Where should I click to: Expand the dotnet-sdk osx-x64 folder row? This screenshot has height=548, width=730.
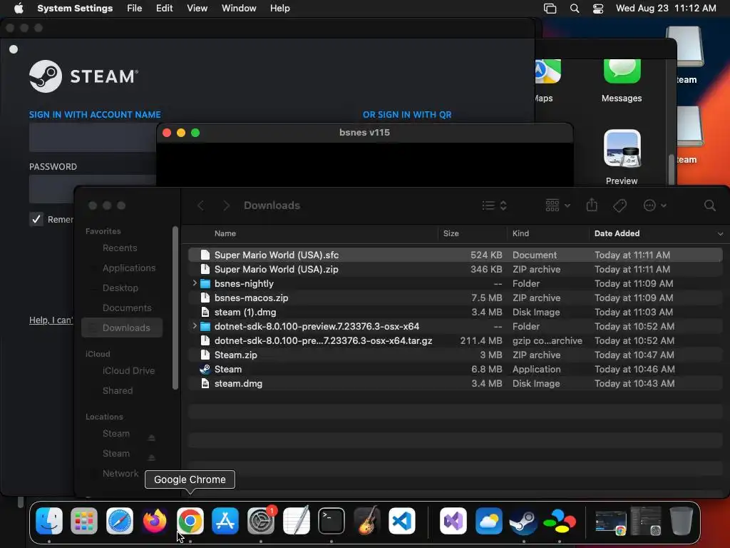click(x=195, y=326)
